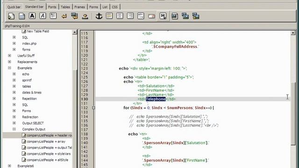The image size is (299, 168).
Task: Insert a line break with the yellow arrow icon
Action: pos(64,16)
